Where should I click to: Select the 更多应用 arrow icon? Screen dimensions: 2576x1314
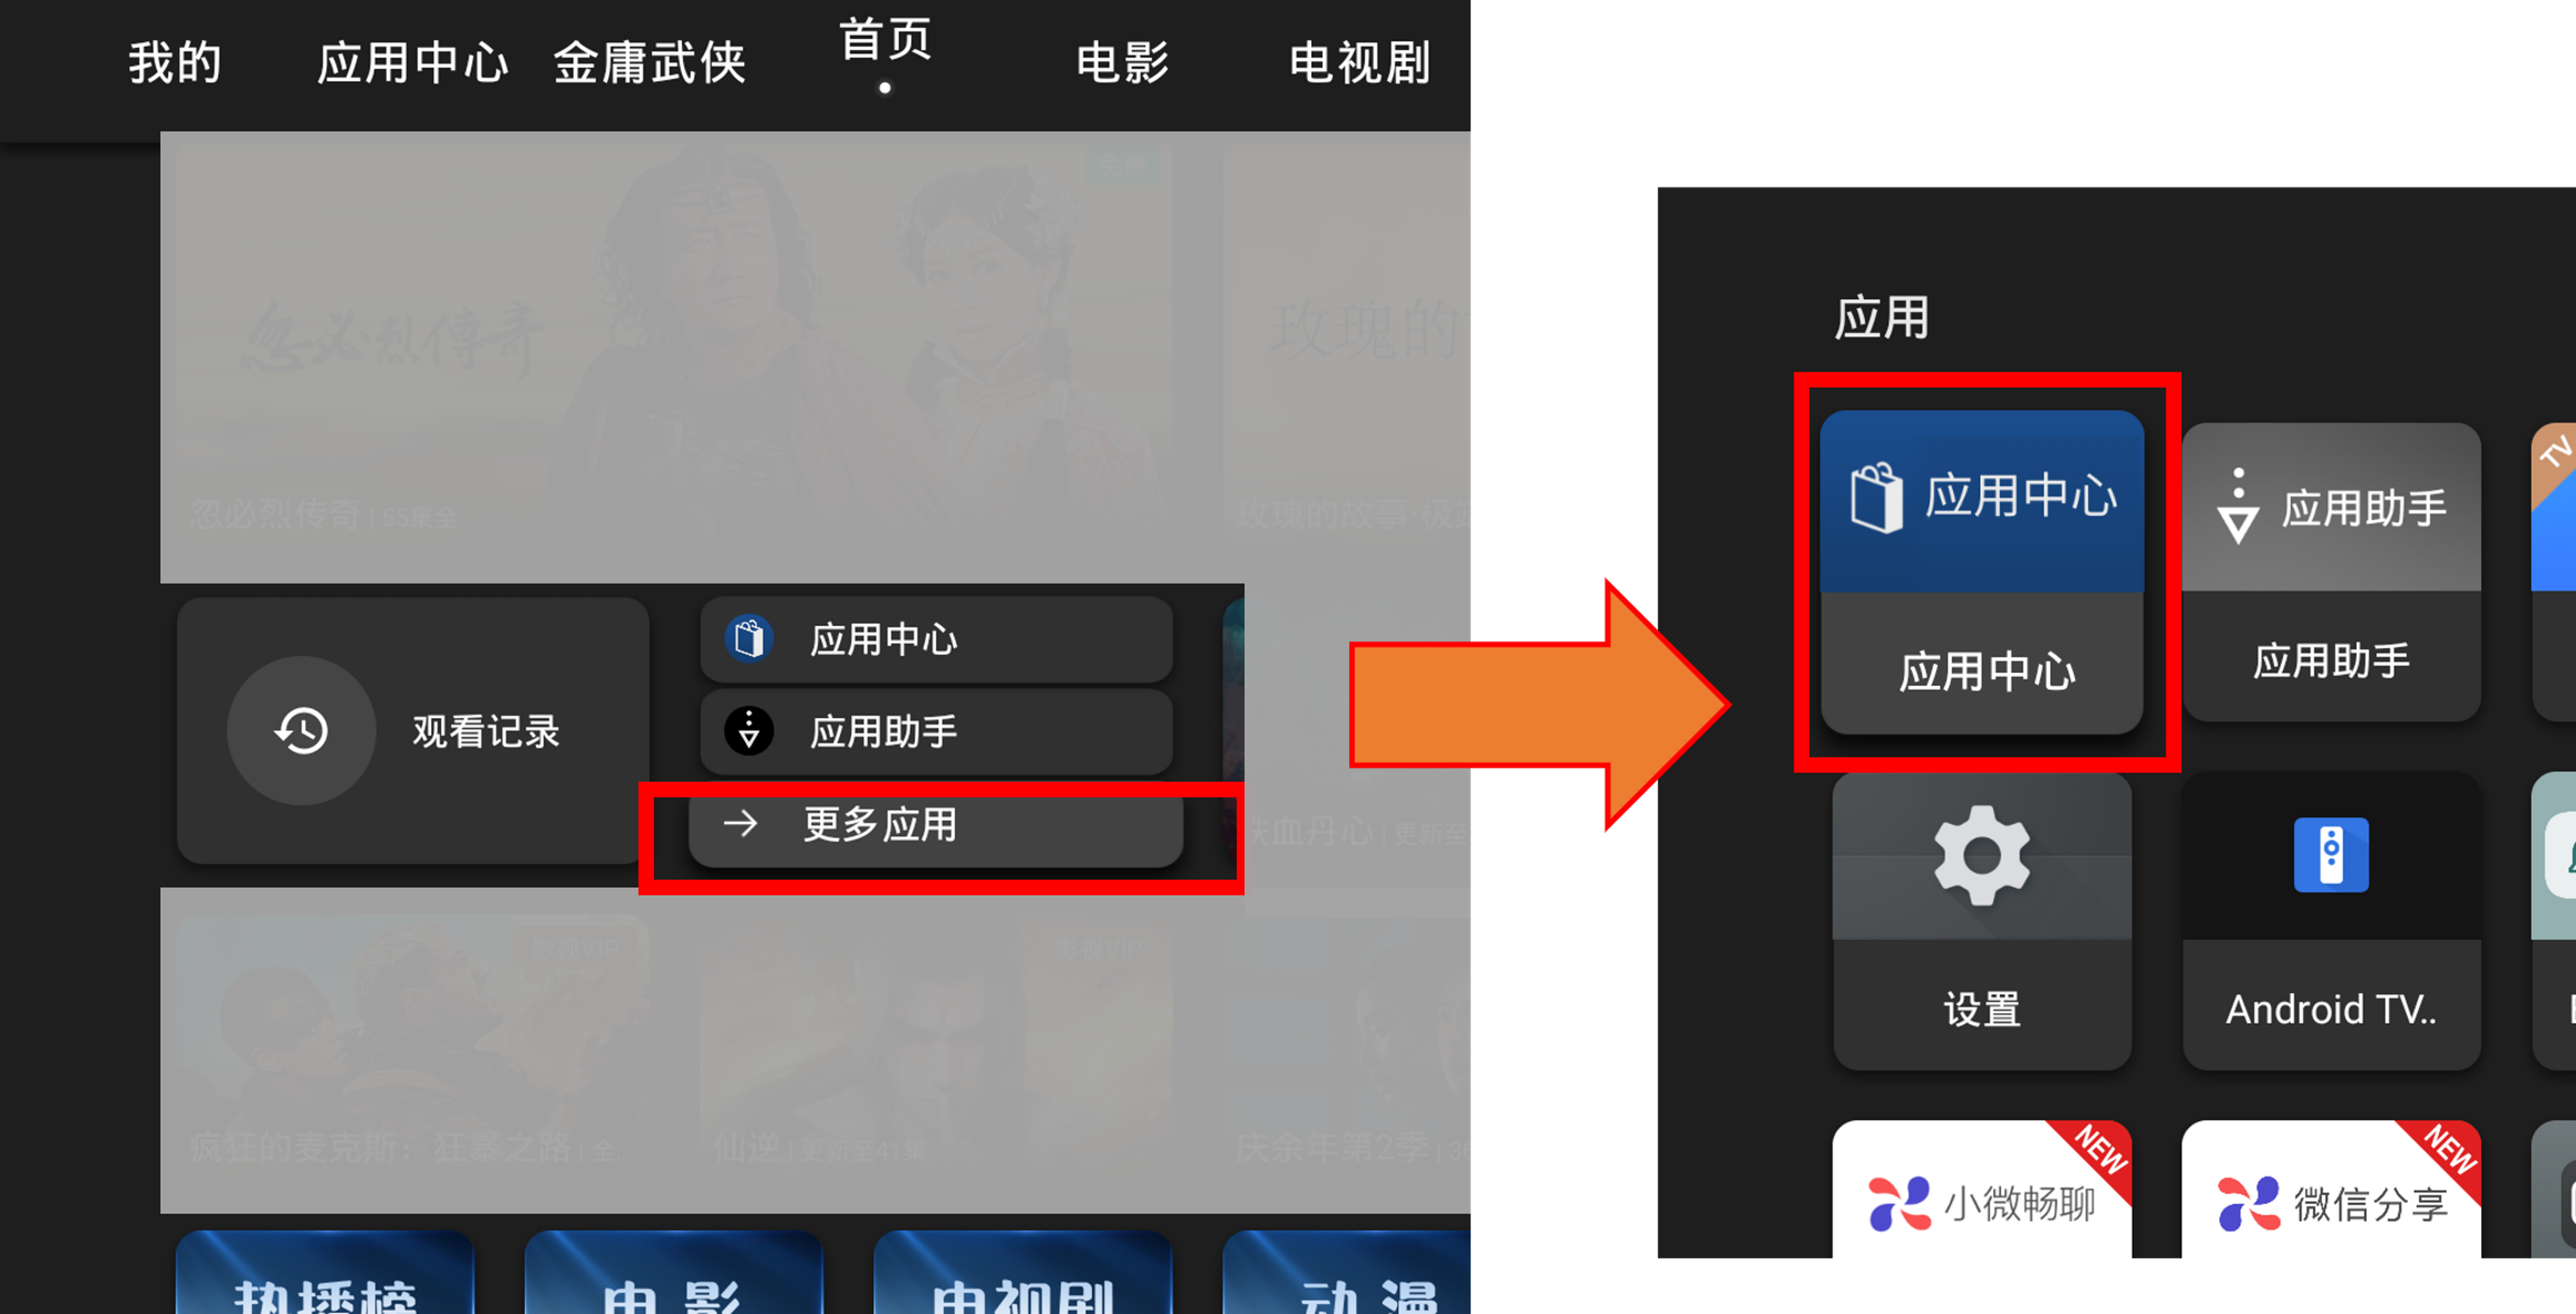(x=740, y=824)
